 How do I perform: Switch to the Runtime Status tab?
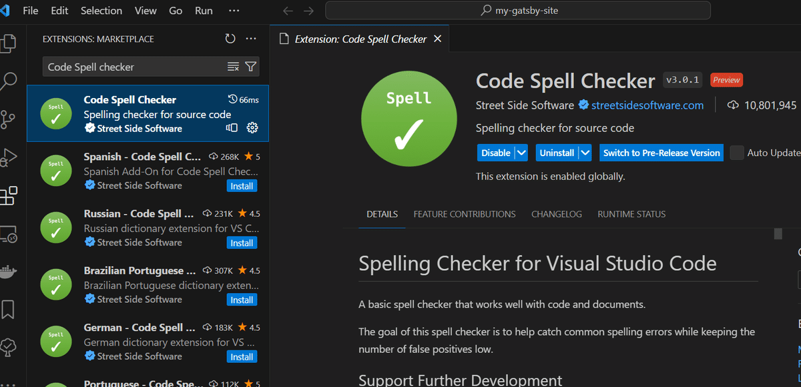pos(631,214)
